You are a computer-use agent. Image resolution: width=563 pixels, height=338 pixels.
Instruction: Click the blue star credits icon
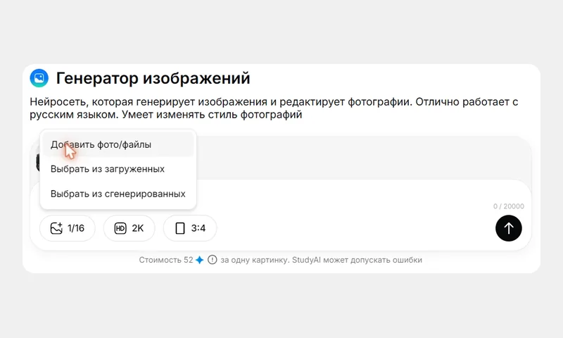click(x=200, y=260)
